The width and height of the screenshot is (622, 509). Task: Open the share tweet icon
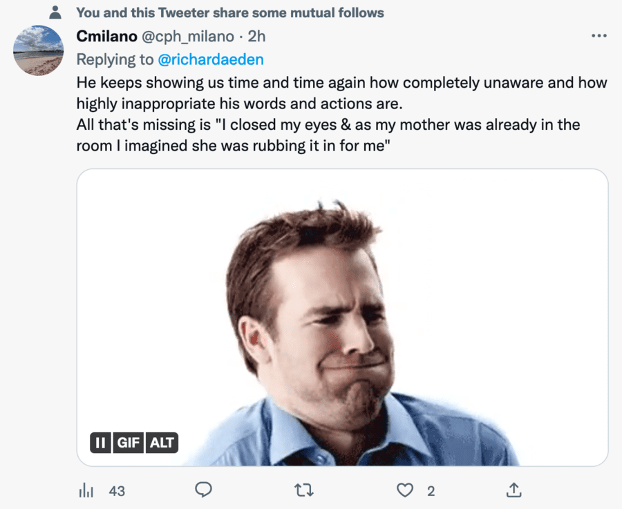tap(513, 490)
